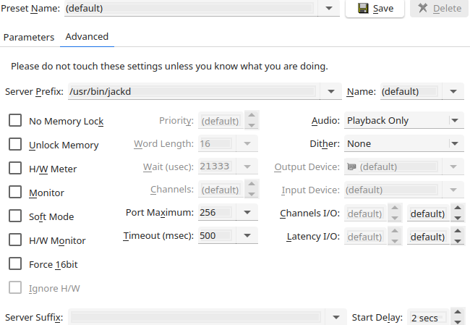
Task: Open the Preset Name dropdown arrow
Action: click(x=328, y=9)
